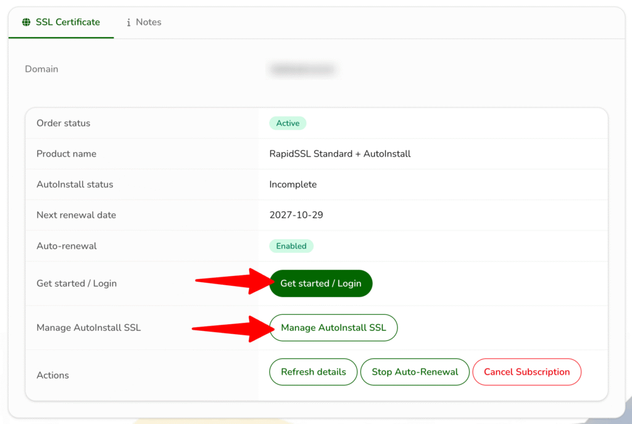Click the globe icon beside SSL Certificate
The width and height of the screenshot is (632, 424).
[26, 22]
